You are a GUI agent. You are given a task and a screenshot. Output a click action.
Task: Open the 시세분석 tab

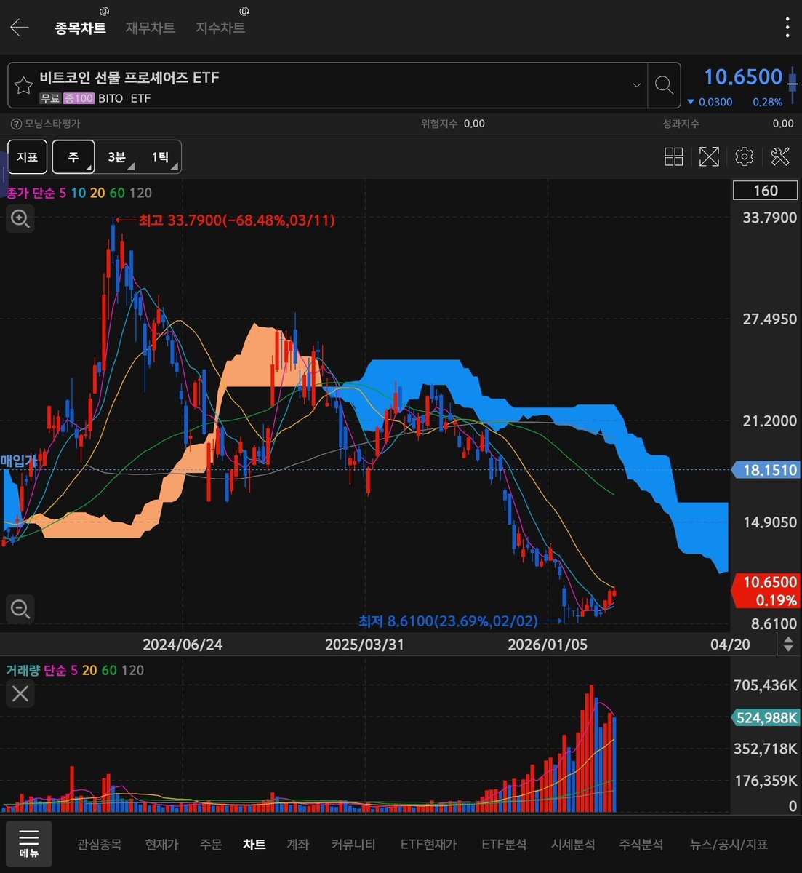point(573,845)
